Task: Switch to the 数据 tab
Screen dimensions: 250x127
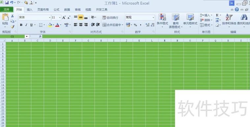Action: tap(67, 10)
